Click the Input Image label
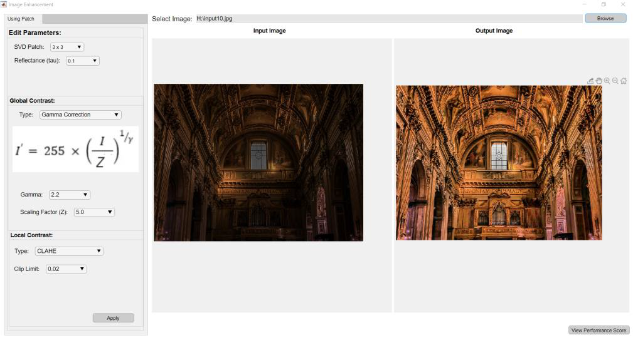 point(269,31)
